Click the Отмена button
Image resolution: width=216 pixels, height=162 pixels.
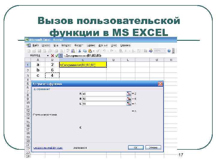[x=153, y=147]
